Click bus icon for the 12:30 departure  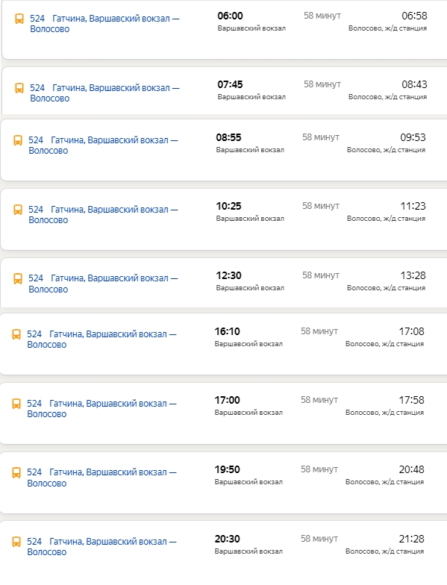[18, 278]
